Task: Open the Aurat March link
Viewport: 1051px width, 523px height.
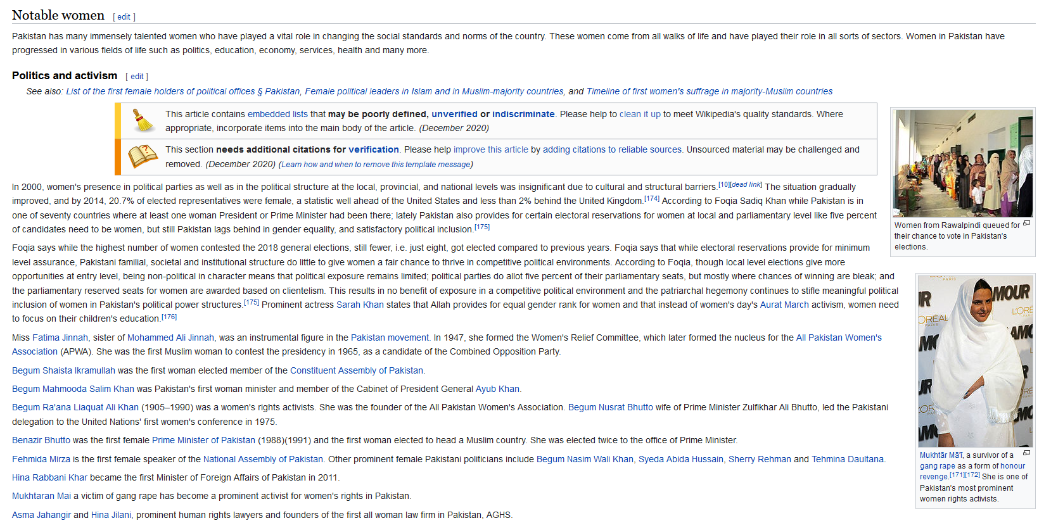Action: 784,305
